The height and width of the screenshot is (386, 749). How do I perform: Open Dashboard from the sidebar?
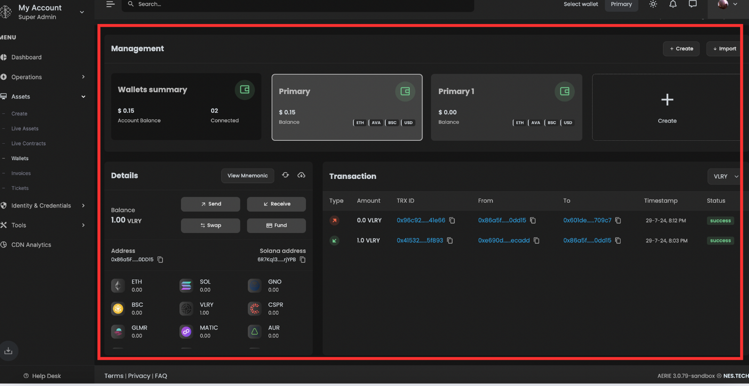coord(26,57)
